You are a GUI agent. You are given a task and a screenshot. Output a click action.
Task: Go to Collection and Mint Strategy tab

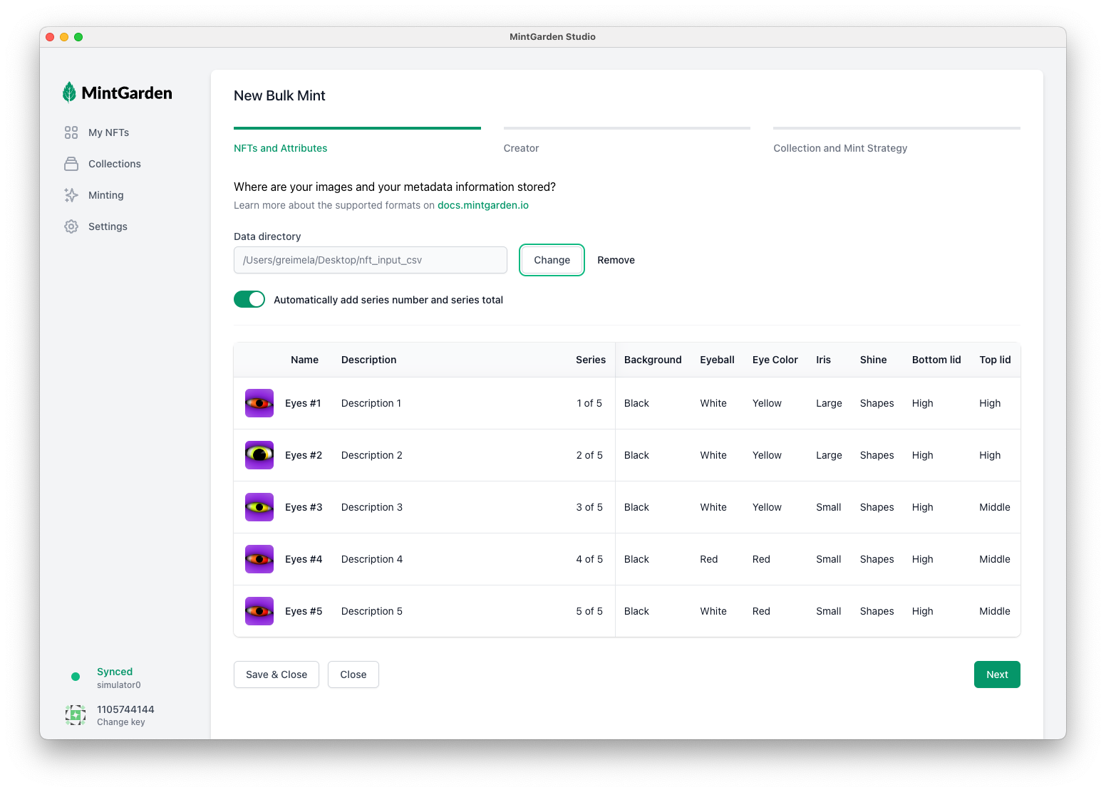click(840, 148)
